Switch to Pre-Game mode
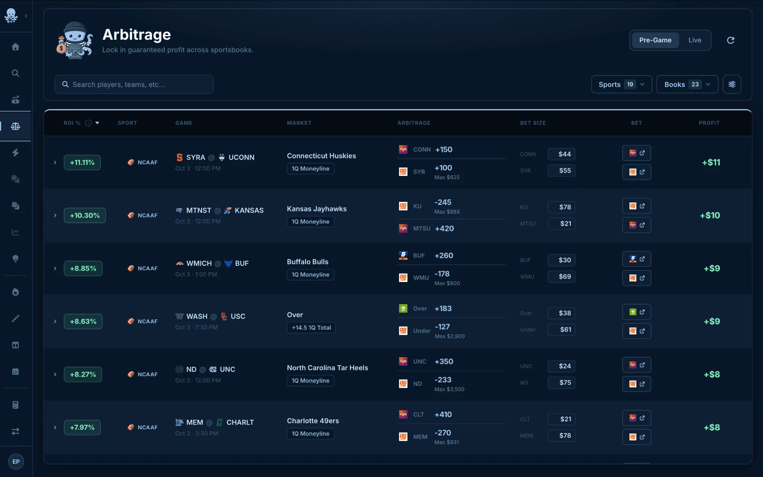The image size is (763, 477). pyautogui.click(x=655, y=40)
